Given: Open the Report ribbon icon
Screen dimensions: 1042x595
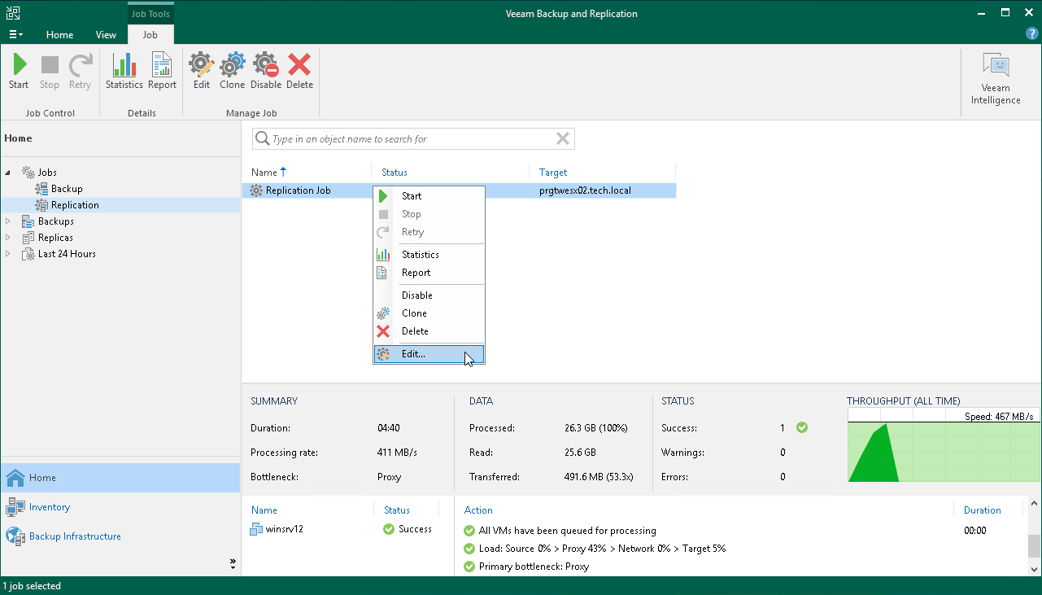Looking at the screenshot, I should click(x=162, y=72).
